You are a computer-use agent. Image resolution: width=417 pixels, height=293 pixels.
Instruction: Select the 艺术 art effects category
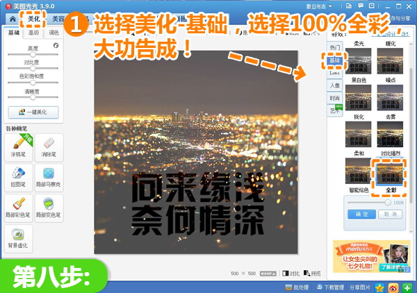(x=335, y=110)
